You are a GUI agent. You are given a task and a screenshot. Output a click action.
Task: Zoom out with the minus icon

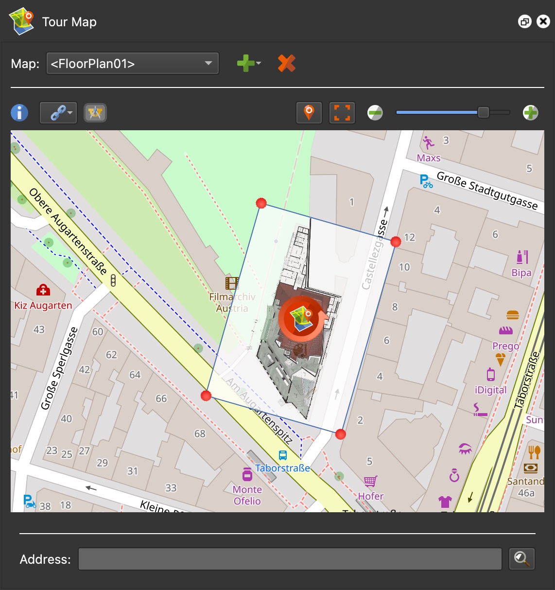tap(375, 113)
